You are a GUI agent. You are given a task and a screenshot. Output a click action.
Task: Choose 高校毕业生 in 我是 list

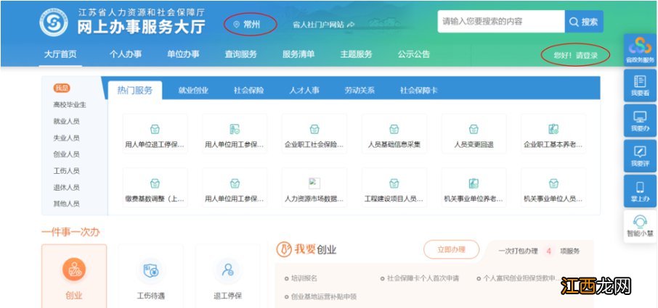(70, 104)
